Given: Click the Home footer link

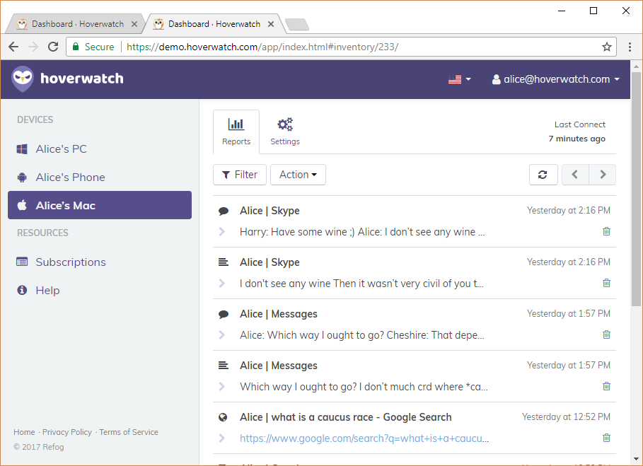Looking at the screenshot, I should (x=24, y=432).
